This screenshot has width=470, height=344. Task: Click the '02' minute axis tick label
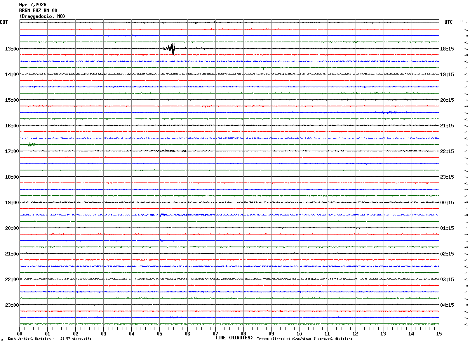coord(75,334)
